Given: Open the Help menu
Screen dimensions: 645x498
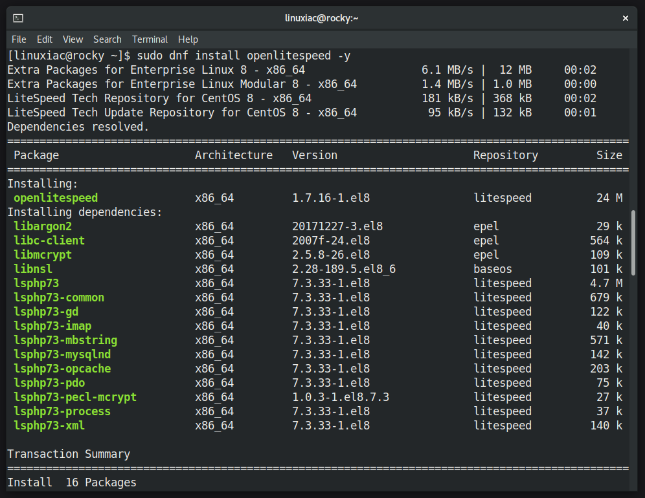Looking at the screenshot, I should (188, 39).
